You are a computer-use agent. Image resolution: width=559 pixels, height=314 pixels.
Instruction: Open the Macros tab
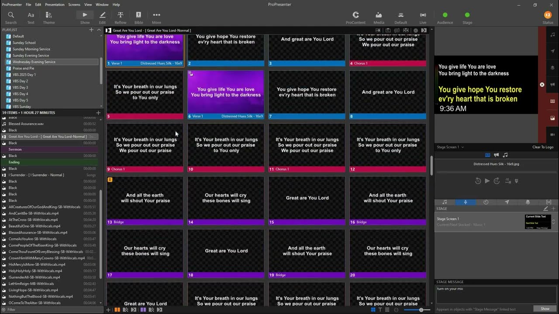point(549,202)
